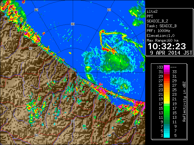Click the 'ilts2' radar site label
The width and height of the screenshot is (194, 145).
click(152, 11)
